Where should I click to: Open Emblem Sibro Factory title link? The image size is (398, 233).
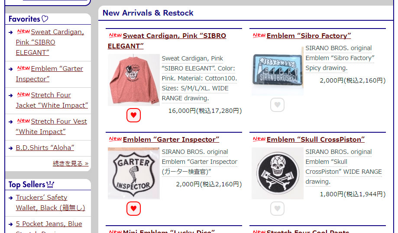[309, 36]
